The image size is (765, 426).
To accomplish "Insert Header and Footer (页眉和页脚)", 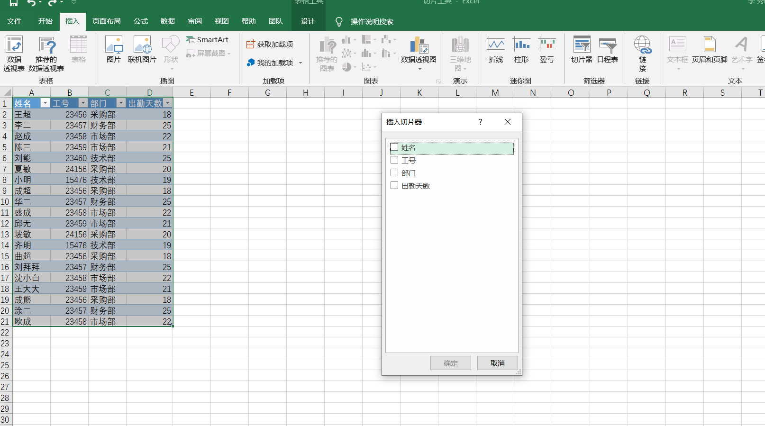I will click(710, 50).
